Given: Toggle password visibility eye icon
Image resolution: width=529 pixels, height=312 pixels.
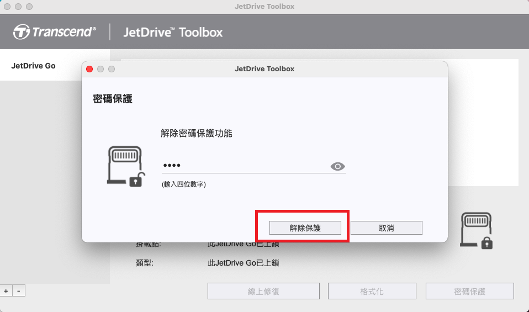Looking at the screenshot, I should pyautogui.click(x=338, y=166).
